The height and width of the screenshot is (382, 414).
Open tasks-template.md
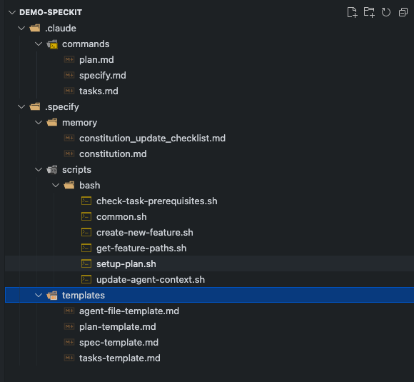click(120, 358)
